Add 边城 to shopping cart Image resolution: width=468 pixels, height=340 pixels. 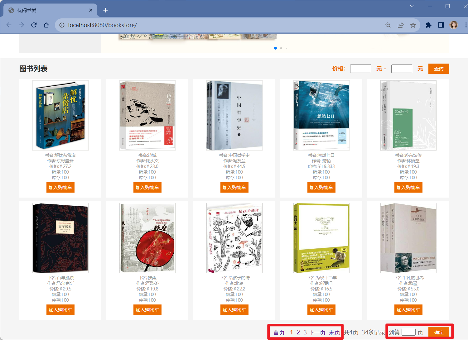(x=147, y=188)
